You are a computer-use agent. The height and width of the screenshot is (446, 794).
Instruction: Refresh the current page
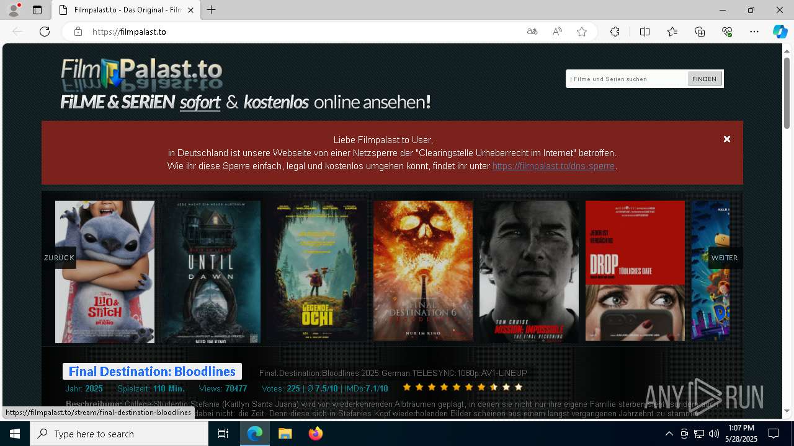[45, 32]
